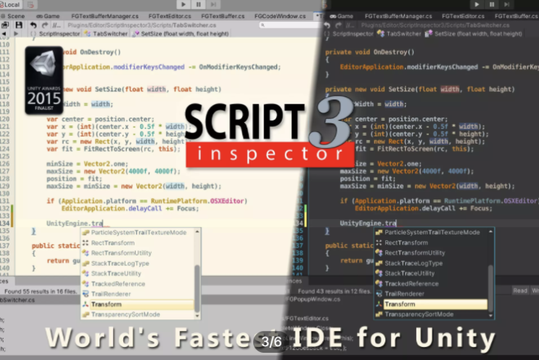The height and width of the screenshot is (360, 539).
Task: Switch to Game tab in dark editor
Action: [x=342, y=16]
